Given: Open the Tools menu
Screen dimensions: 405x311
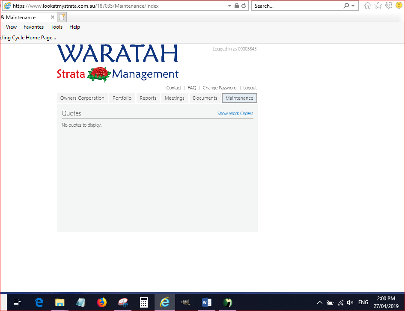Looking at the screenshot, I should click(57, 27).
